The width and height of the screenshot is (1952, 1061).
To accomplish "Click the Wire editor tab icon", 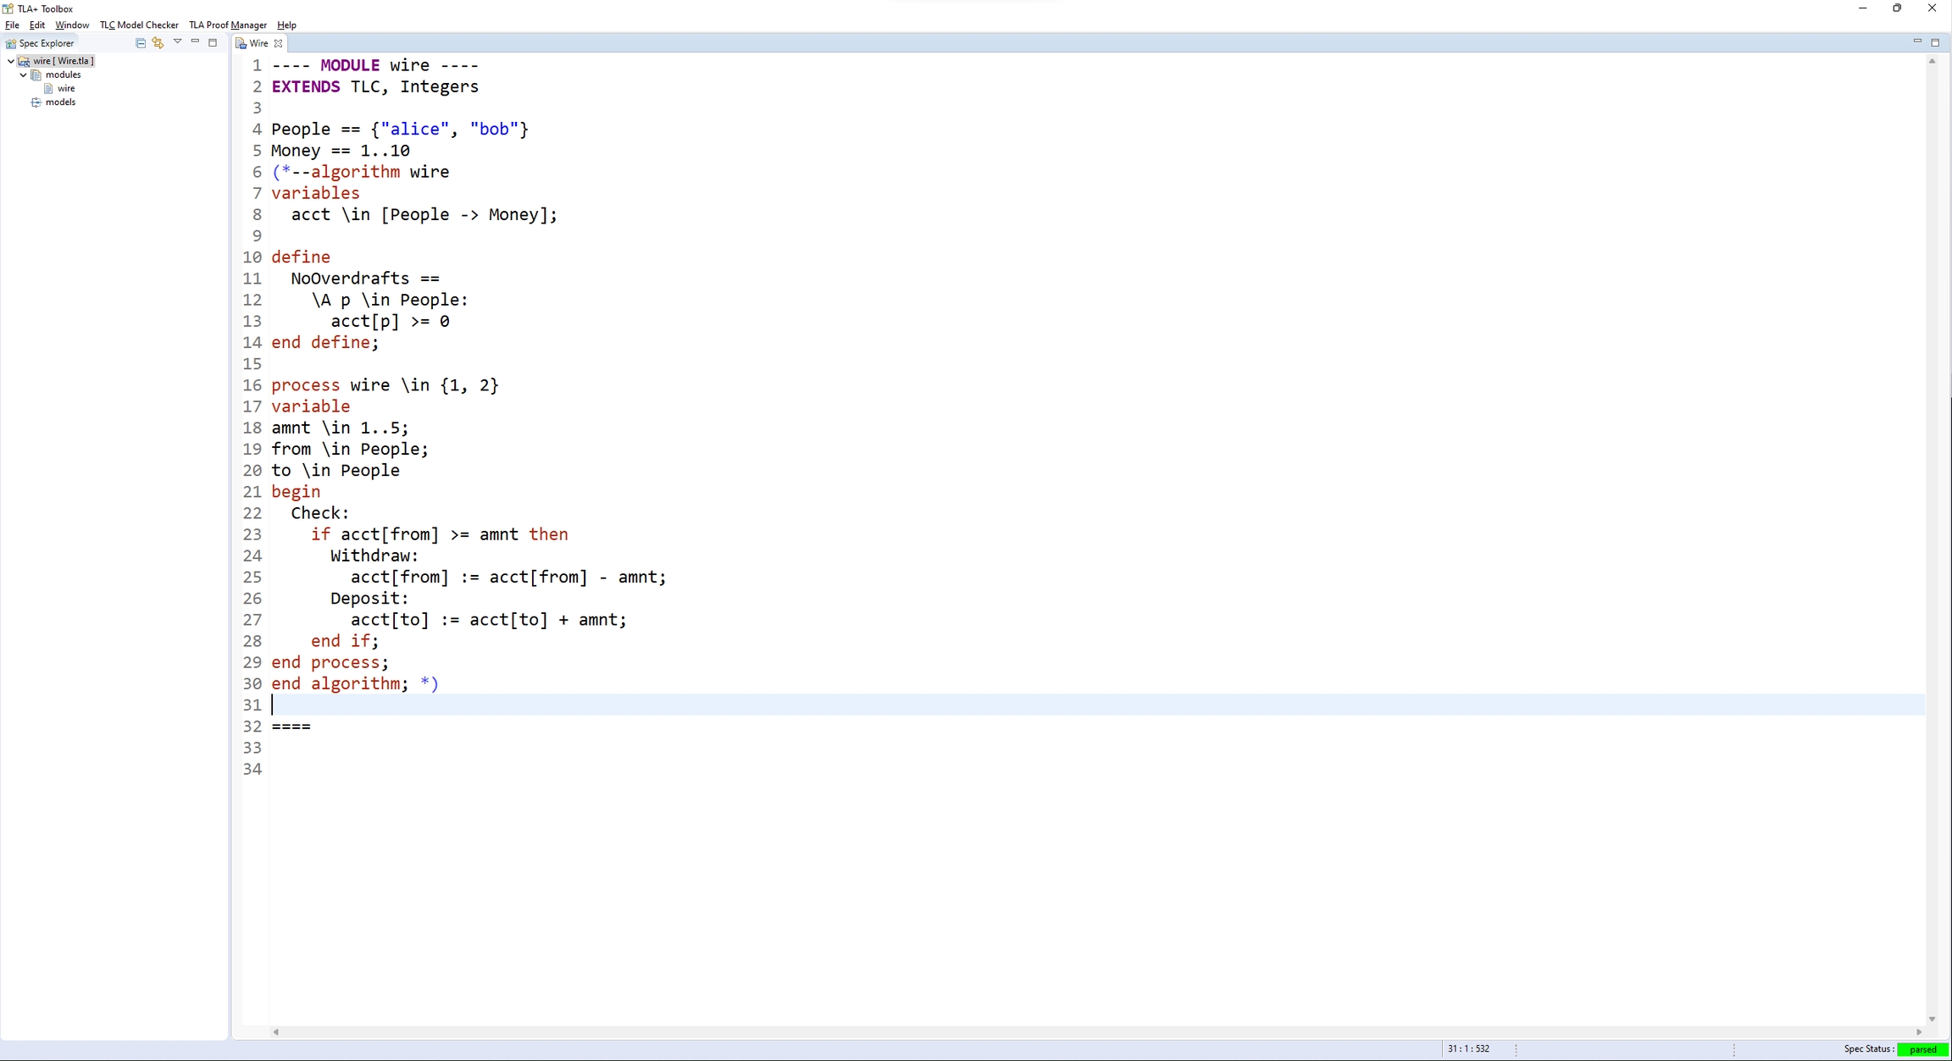I will click(x=241, y=43).
